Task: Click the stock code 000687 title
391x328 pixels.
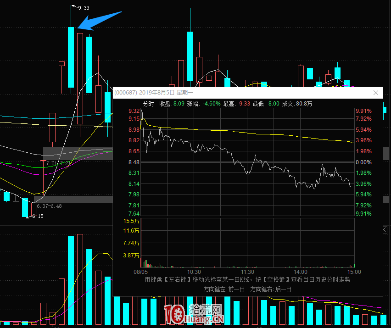Action: pyautogui.click(x=125, y=93)
